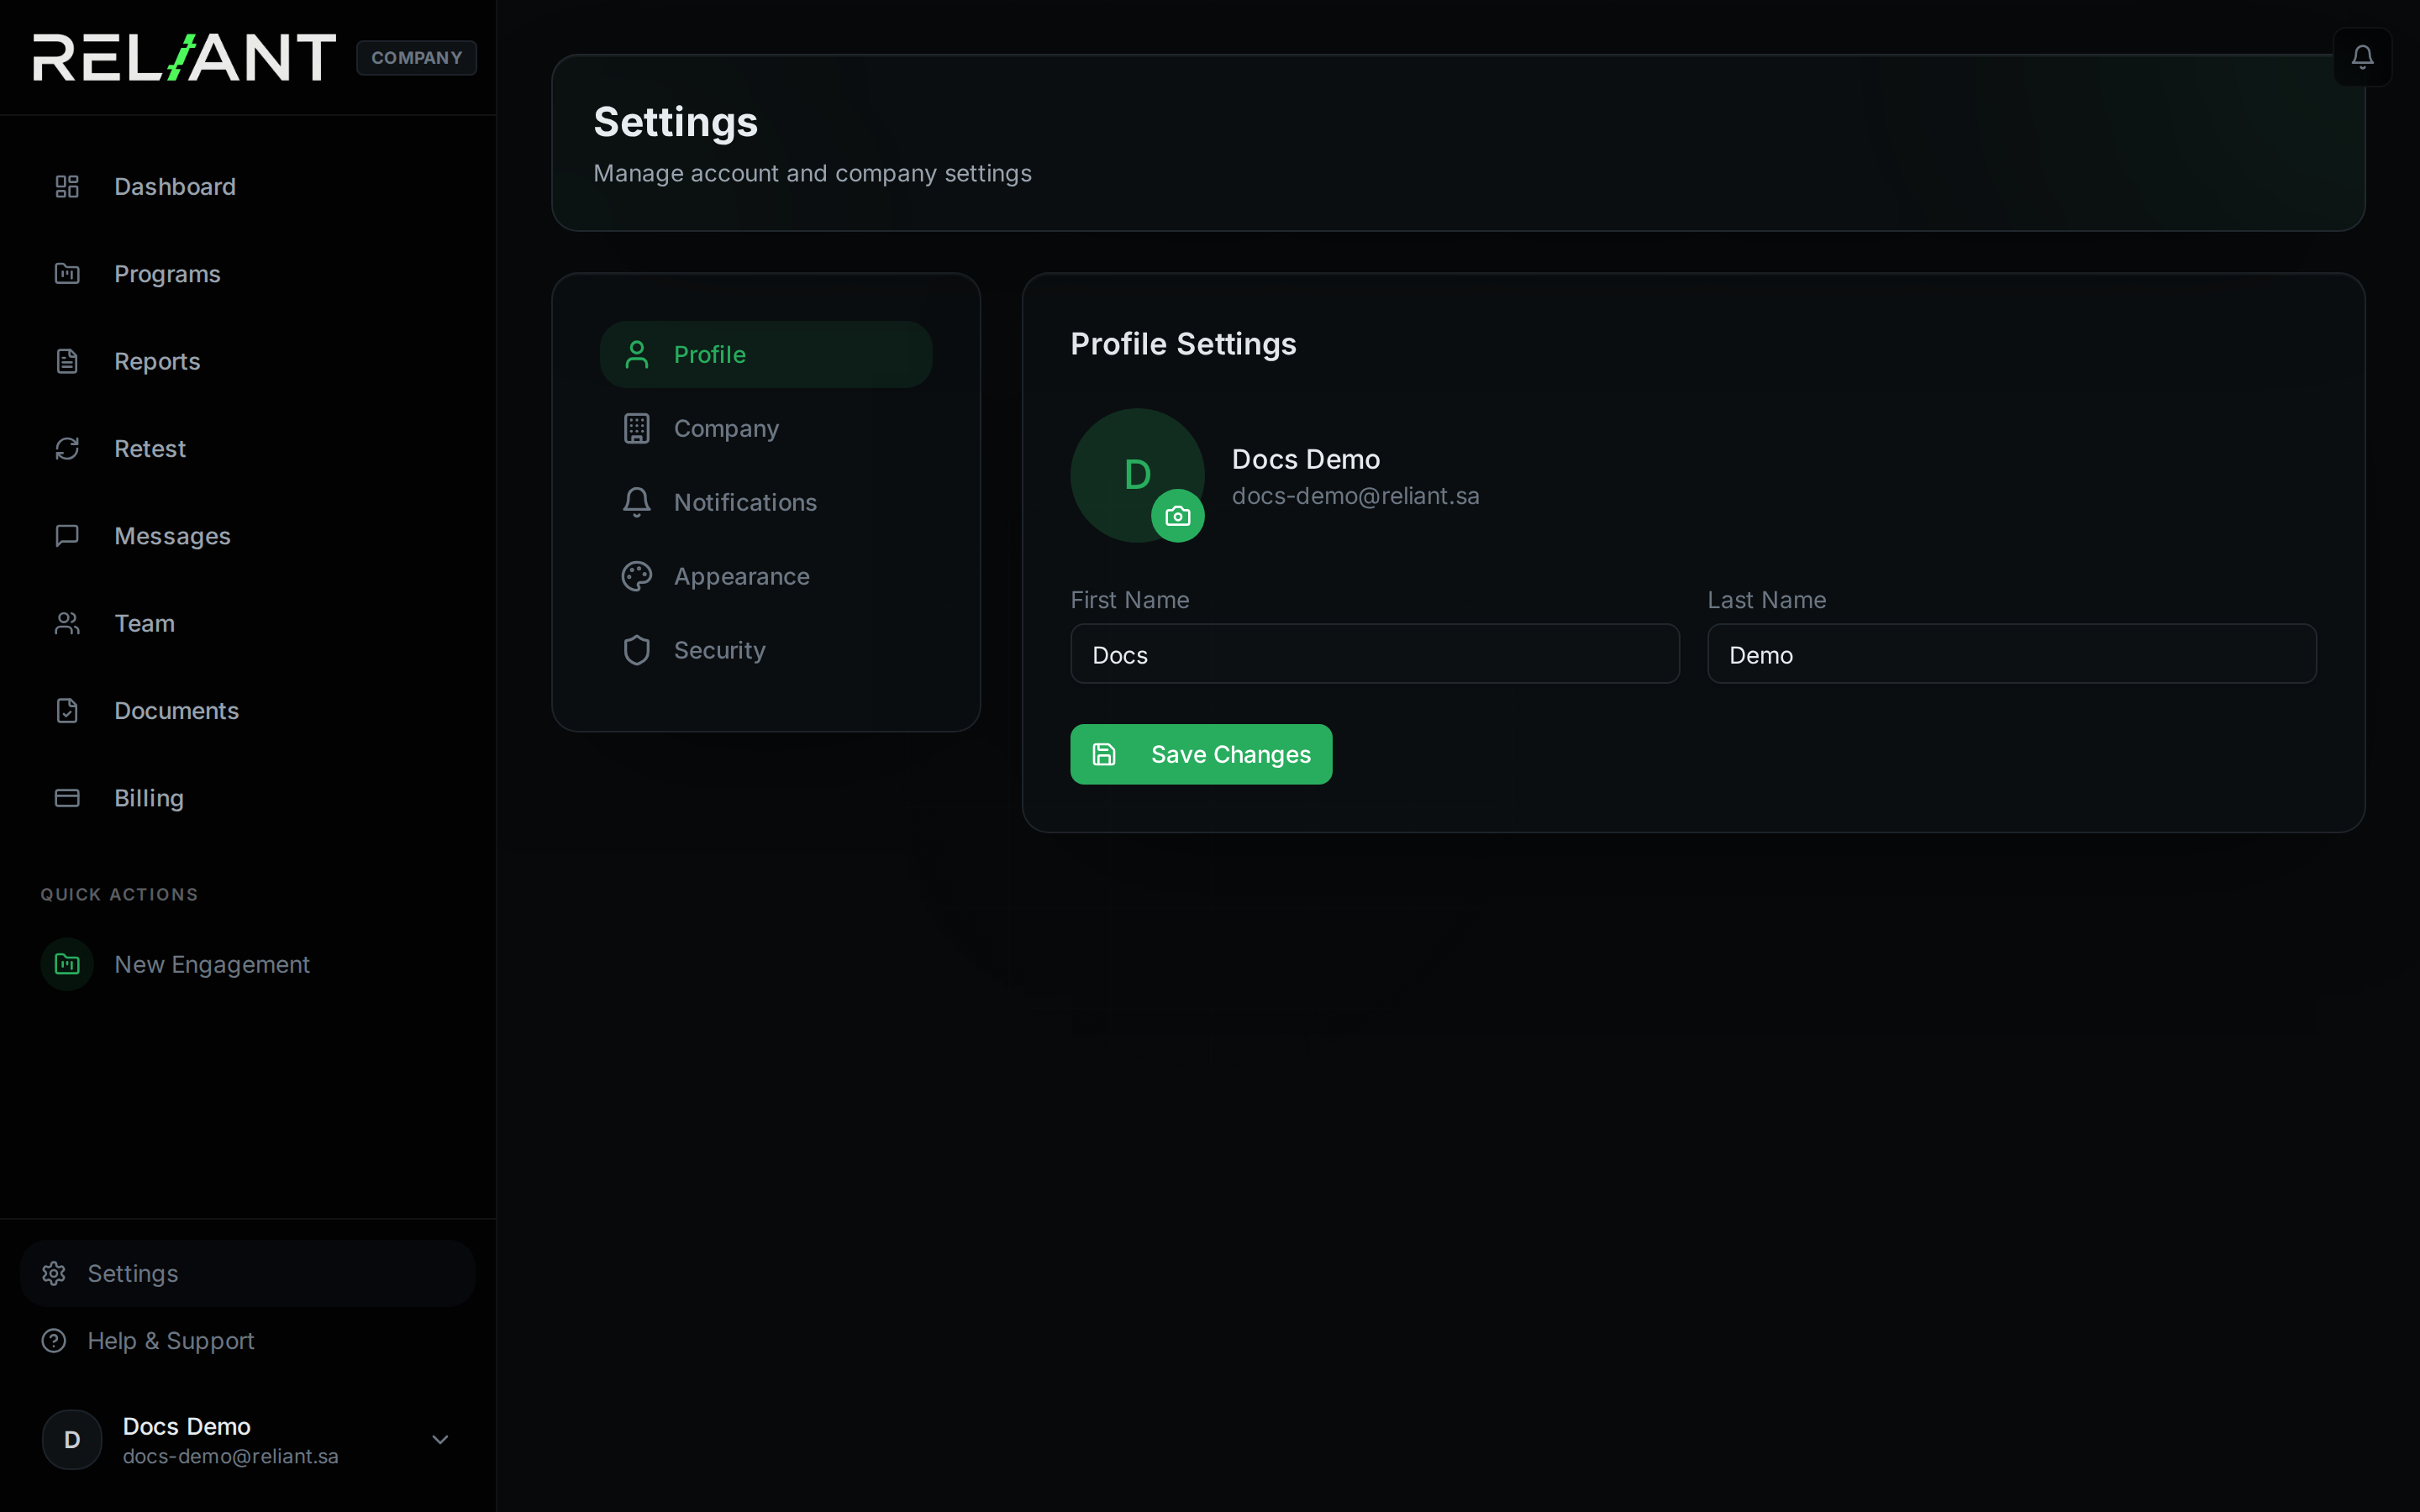Click the Profile person icon

click(637, 355)
